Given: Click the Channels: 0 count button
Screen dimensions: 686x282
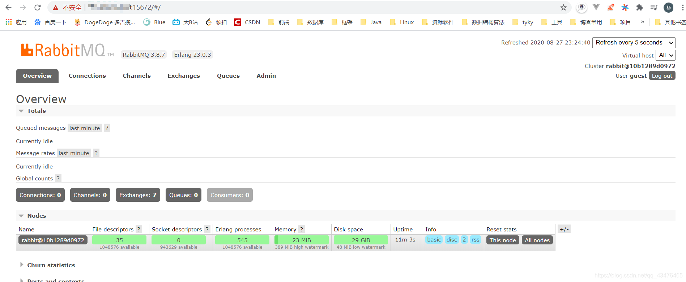Looking at the screenshot, I should [x=90, y=195].
